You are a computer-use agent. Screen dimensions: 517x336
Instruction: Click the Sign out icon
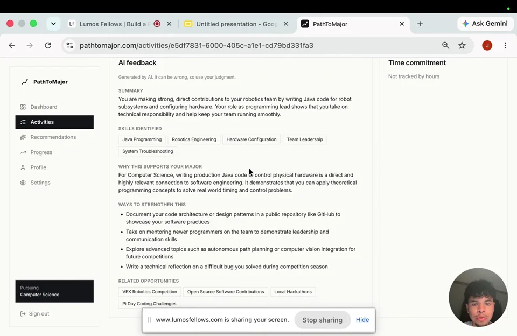(23, 313)
